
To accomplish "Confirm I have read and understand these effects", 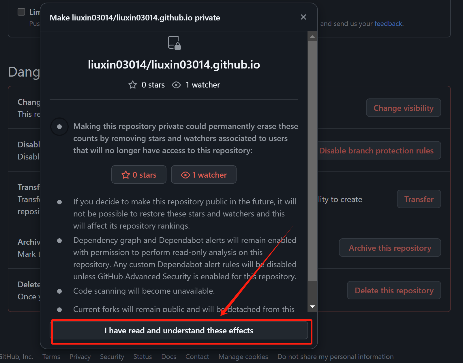I will coord(179,330).
